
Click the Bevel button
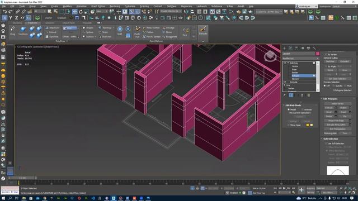point(329,112)
